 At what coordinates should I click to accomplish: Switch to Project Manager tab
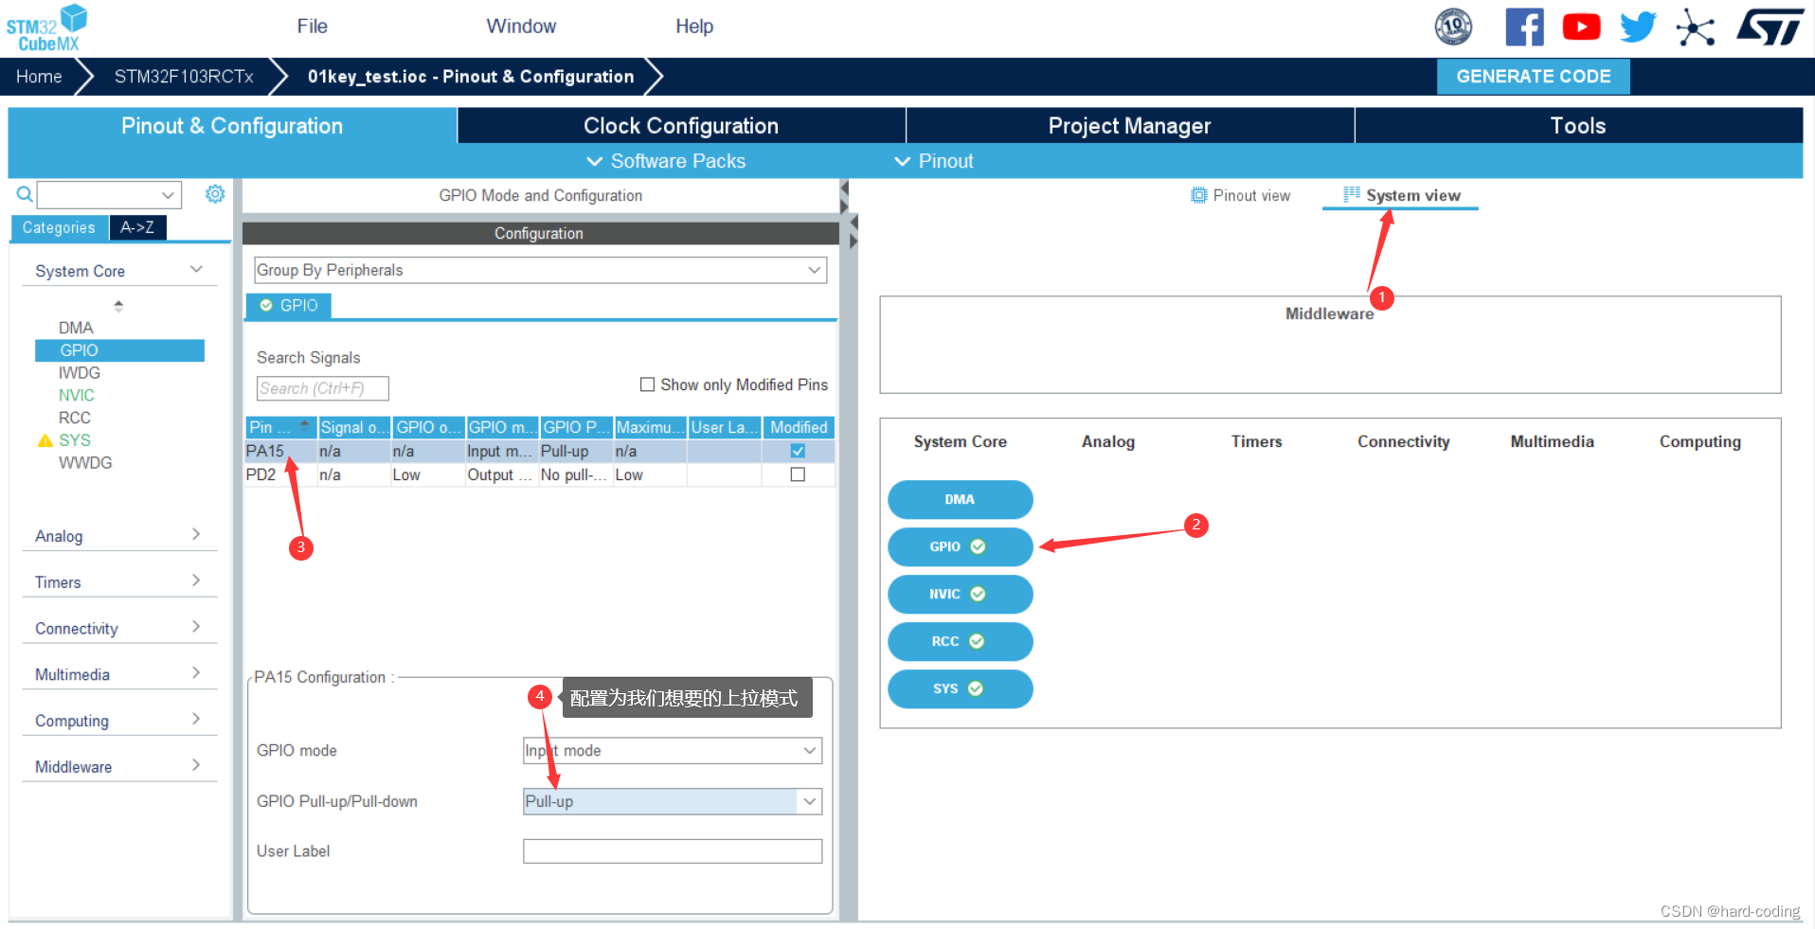coord(1130,125)
